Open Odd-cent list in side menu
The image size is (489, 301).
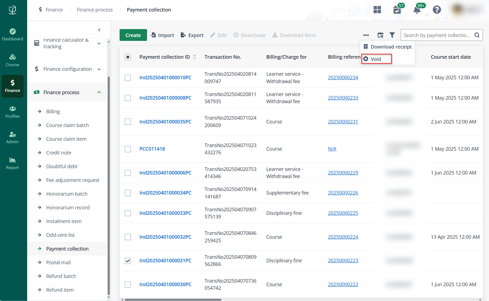click(x=60, y=235)
